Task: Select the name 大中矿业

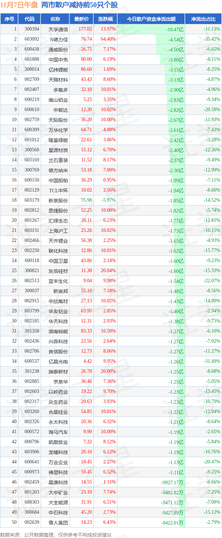Action: point(58,492)
